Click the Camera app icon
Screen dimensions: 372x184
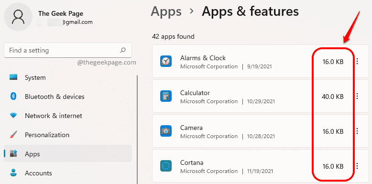(x=165, y=131)
